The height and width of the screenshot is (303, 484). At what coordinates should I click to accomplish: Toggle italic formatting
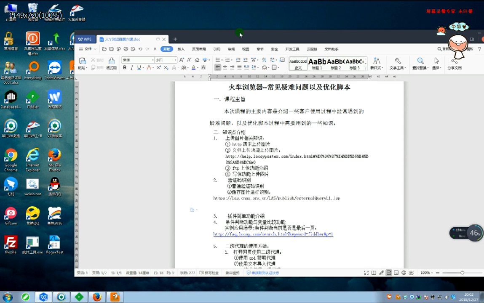132,67
